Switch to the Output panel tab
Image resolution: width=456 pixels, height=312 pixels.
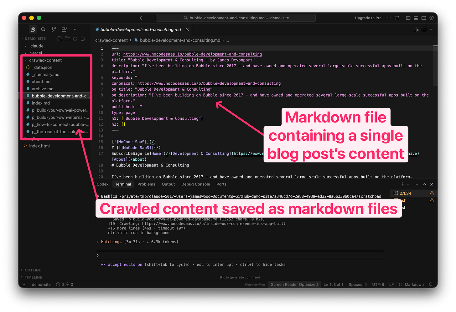168,184
